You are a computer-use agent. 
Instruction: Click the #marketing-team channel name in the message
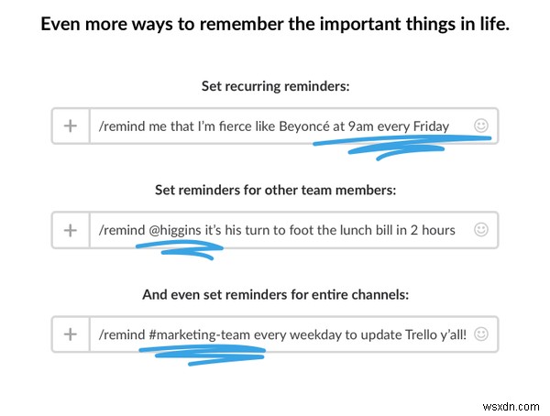[x=199, y=334]
